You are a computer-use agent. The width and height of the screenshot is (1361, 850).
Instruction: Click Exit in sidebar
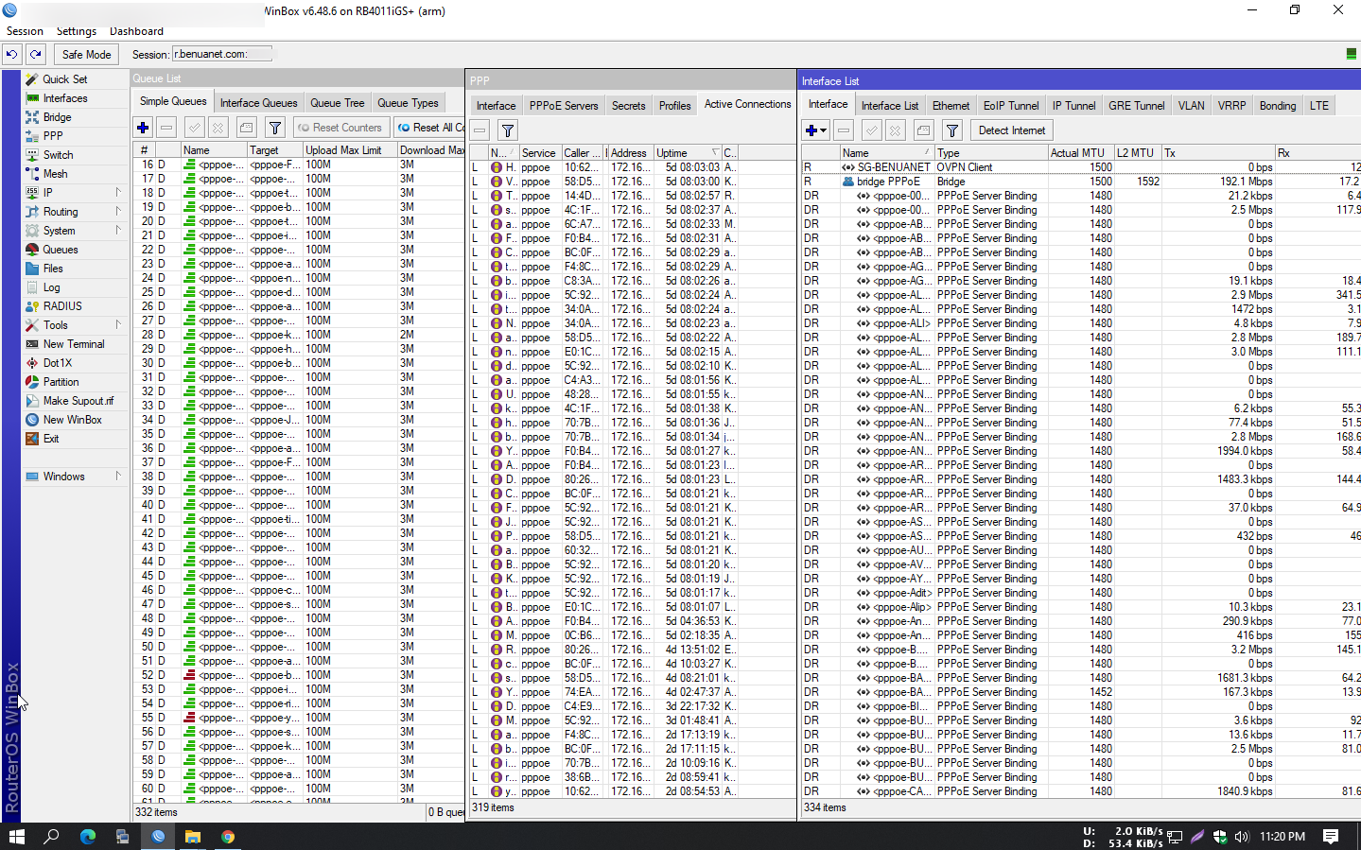(51, 439)
